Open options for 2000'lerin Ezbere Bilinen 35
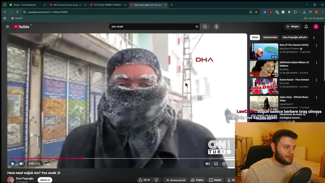 [316, 63]
